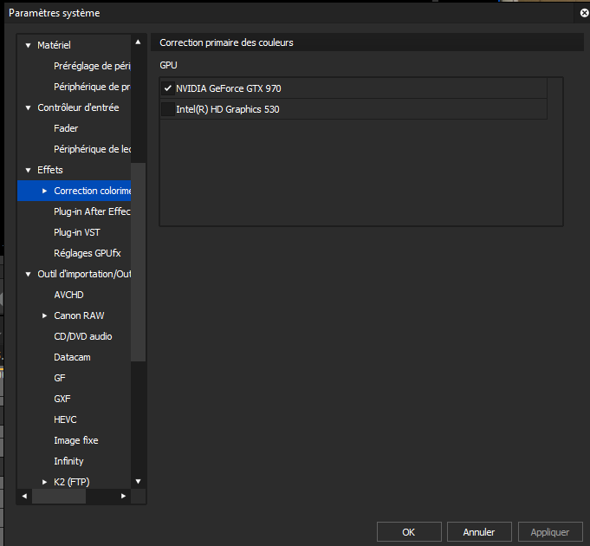
Task: Open the Fader settings
Action: [x=66, y=128]
